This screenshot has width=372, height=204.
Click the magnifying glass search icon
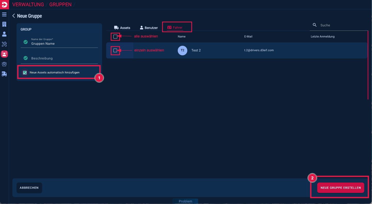pos(315,25)
